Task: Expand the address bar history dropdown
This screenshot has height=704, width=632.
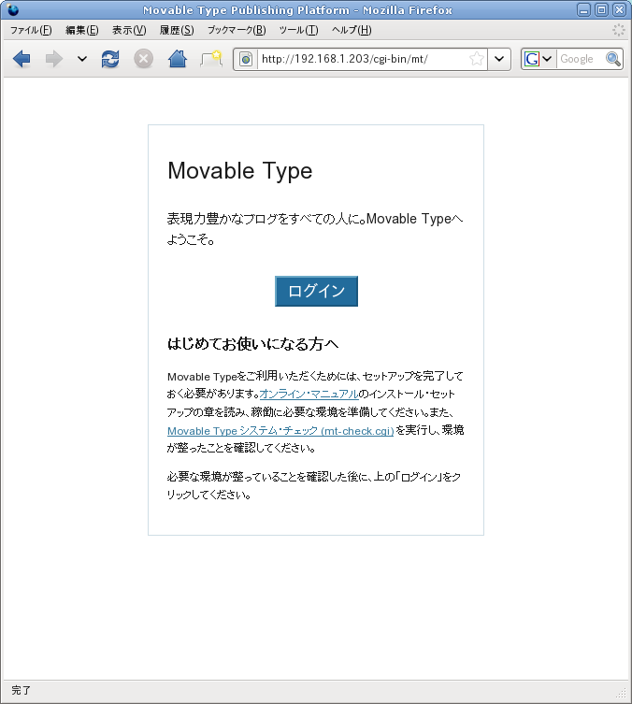Action: pos(499,59)
